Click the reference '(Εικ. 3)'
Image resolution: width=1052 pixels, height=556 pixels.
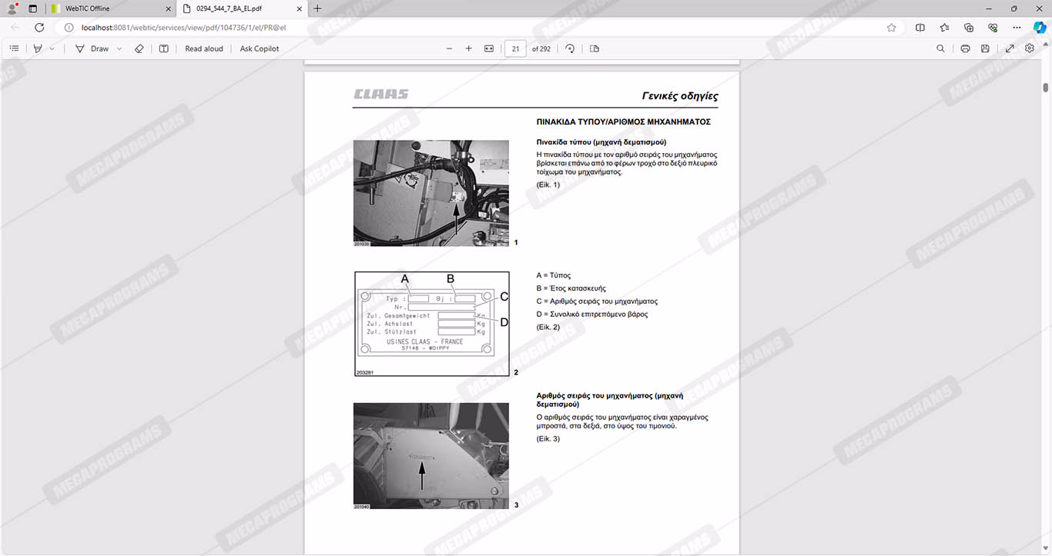pos(548,439)
